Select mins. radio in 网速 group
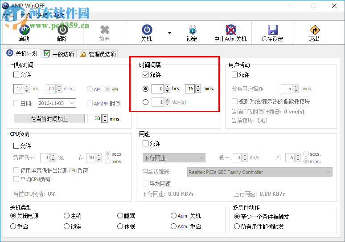Viewport: 345px width, 242px height. coord(306,161)
